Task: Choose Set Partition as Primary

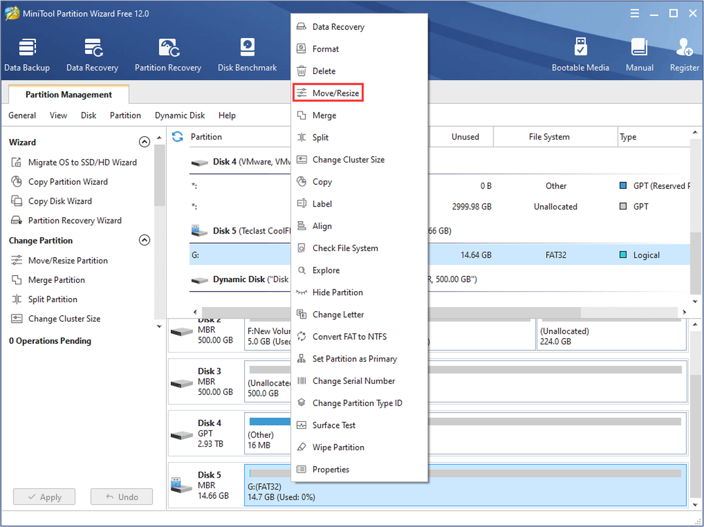Action: click(x=360, y=359)
